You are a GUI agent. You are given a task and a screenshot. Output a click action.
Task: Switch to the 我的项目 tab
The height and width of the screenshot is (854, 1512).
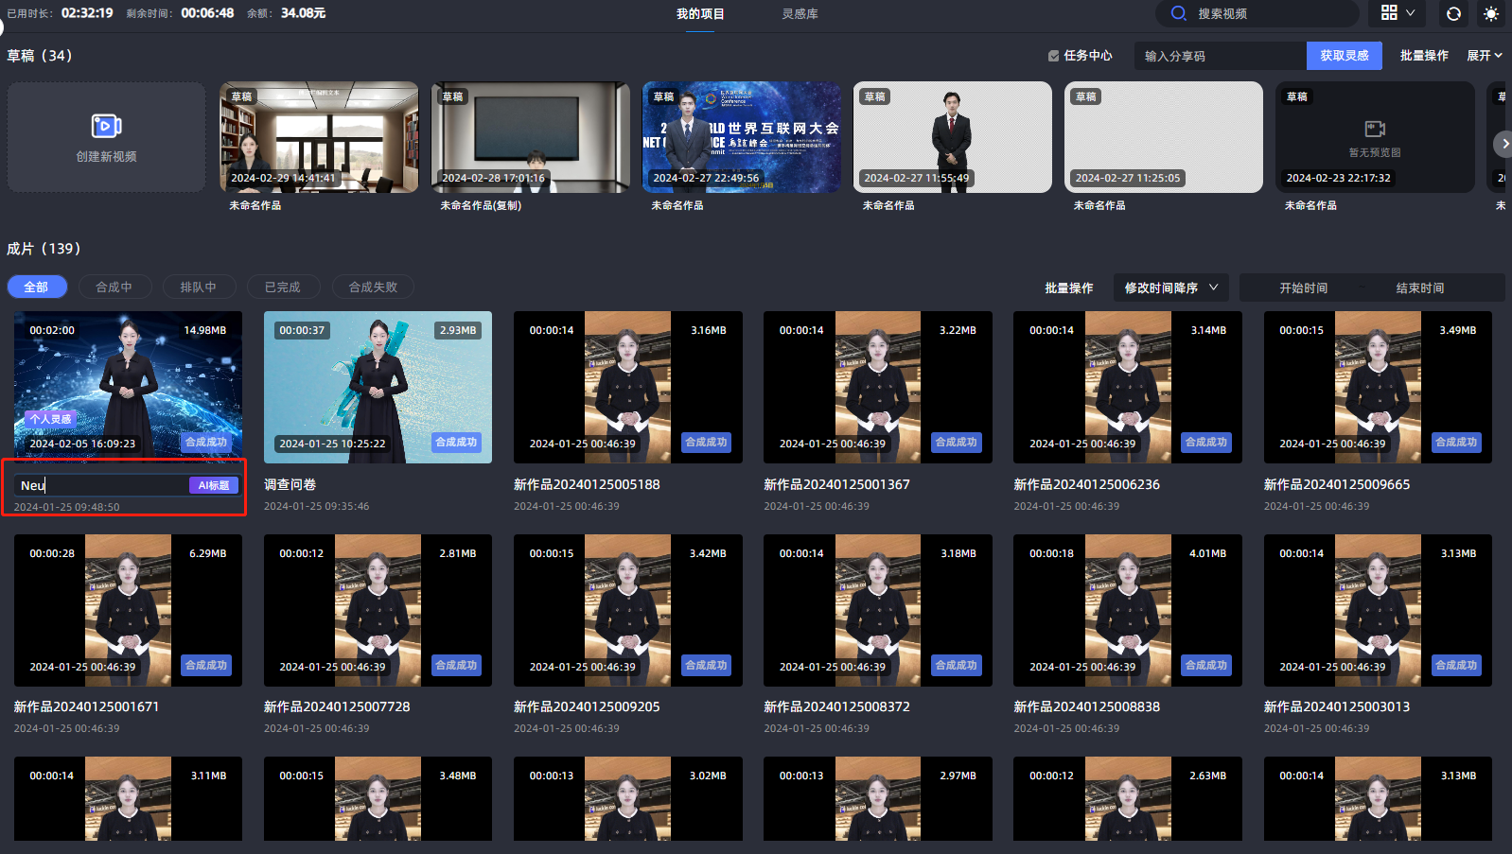pyautogui.click(x=700, y=14)
